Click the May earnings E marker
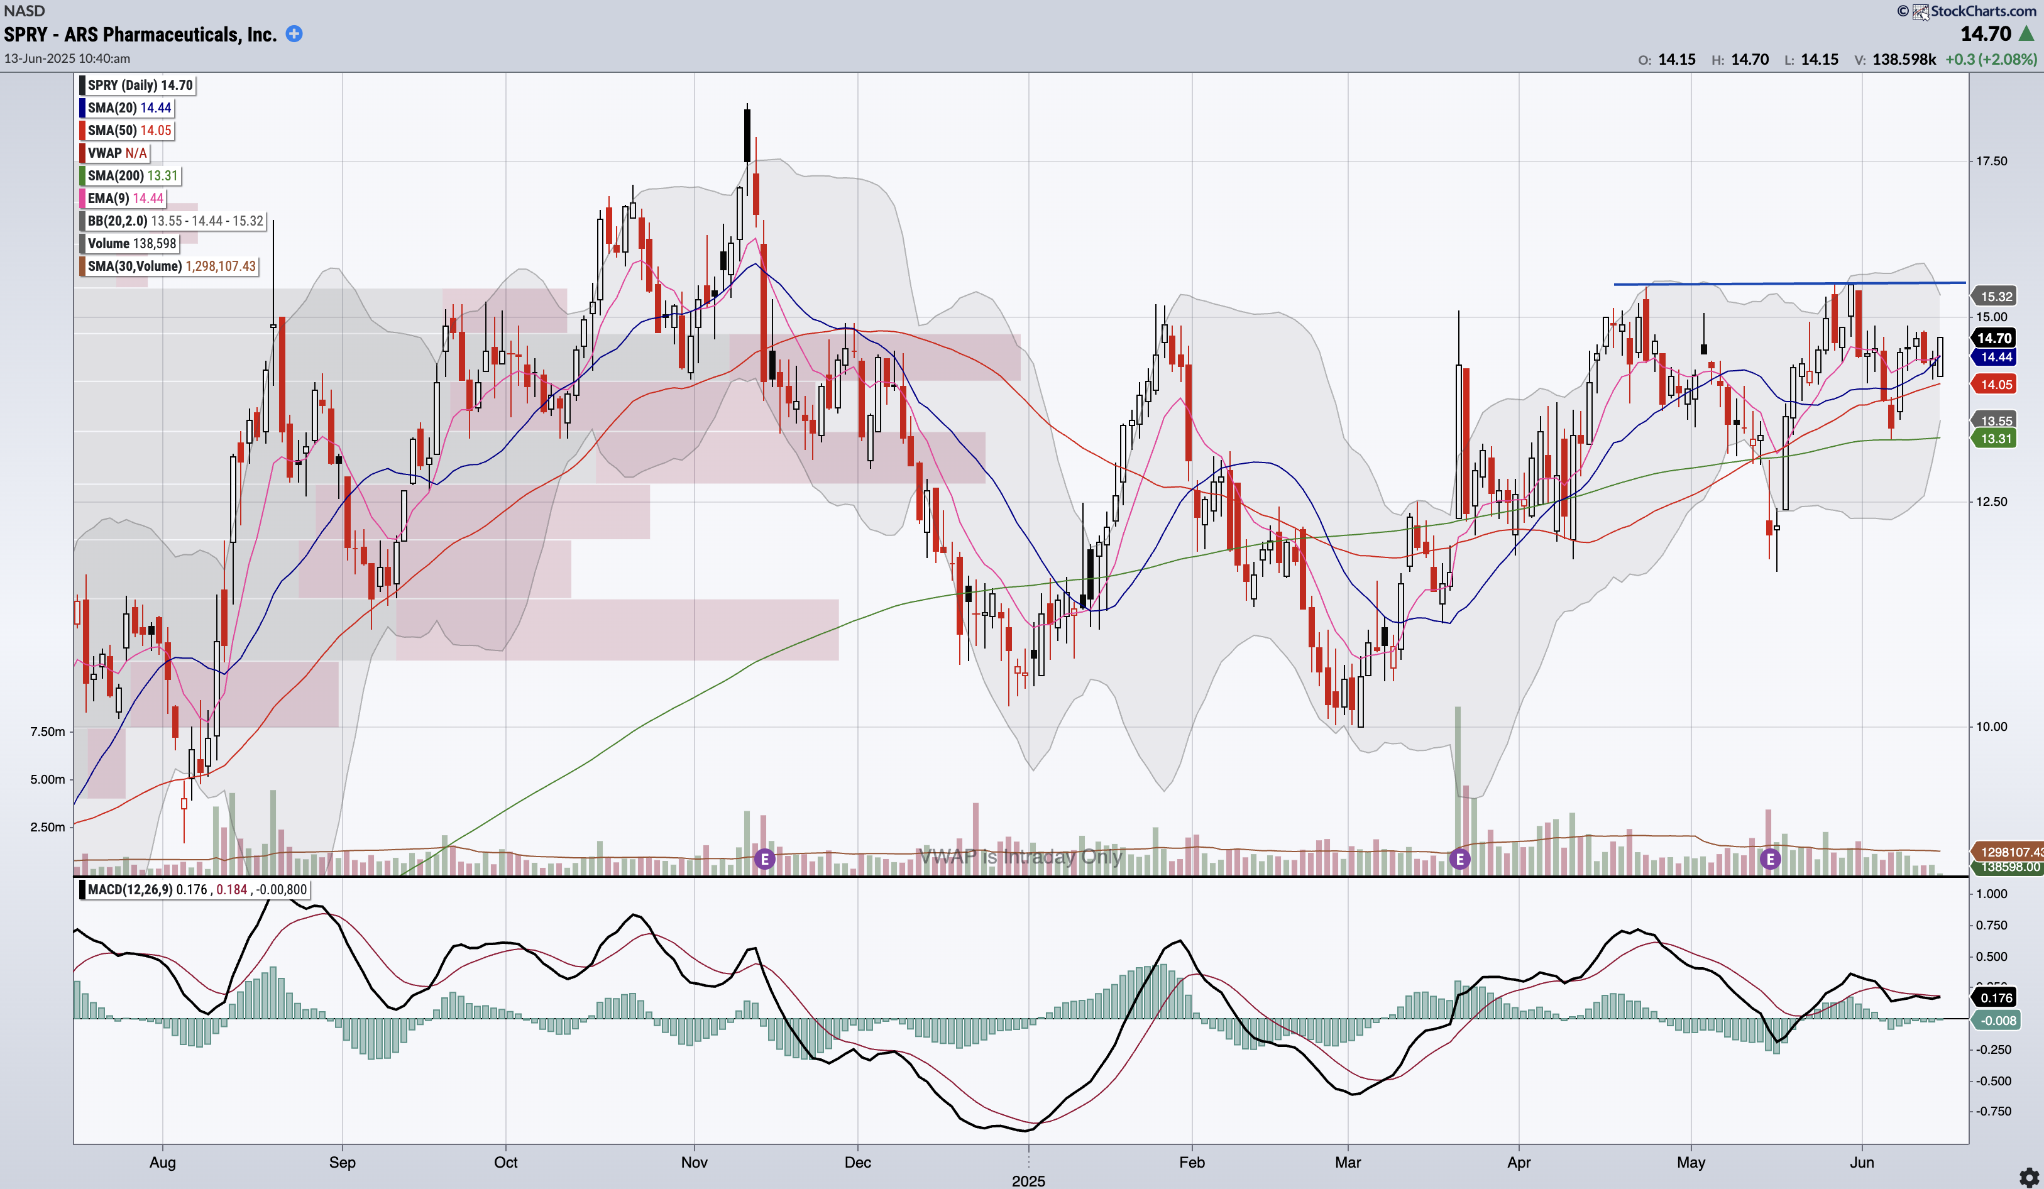Viewport: 2044px width, 1189px height. (x=1770, y=858)
